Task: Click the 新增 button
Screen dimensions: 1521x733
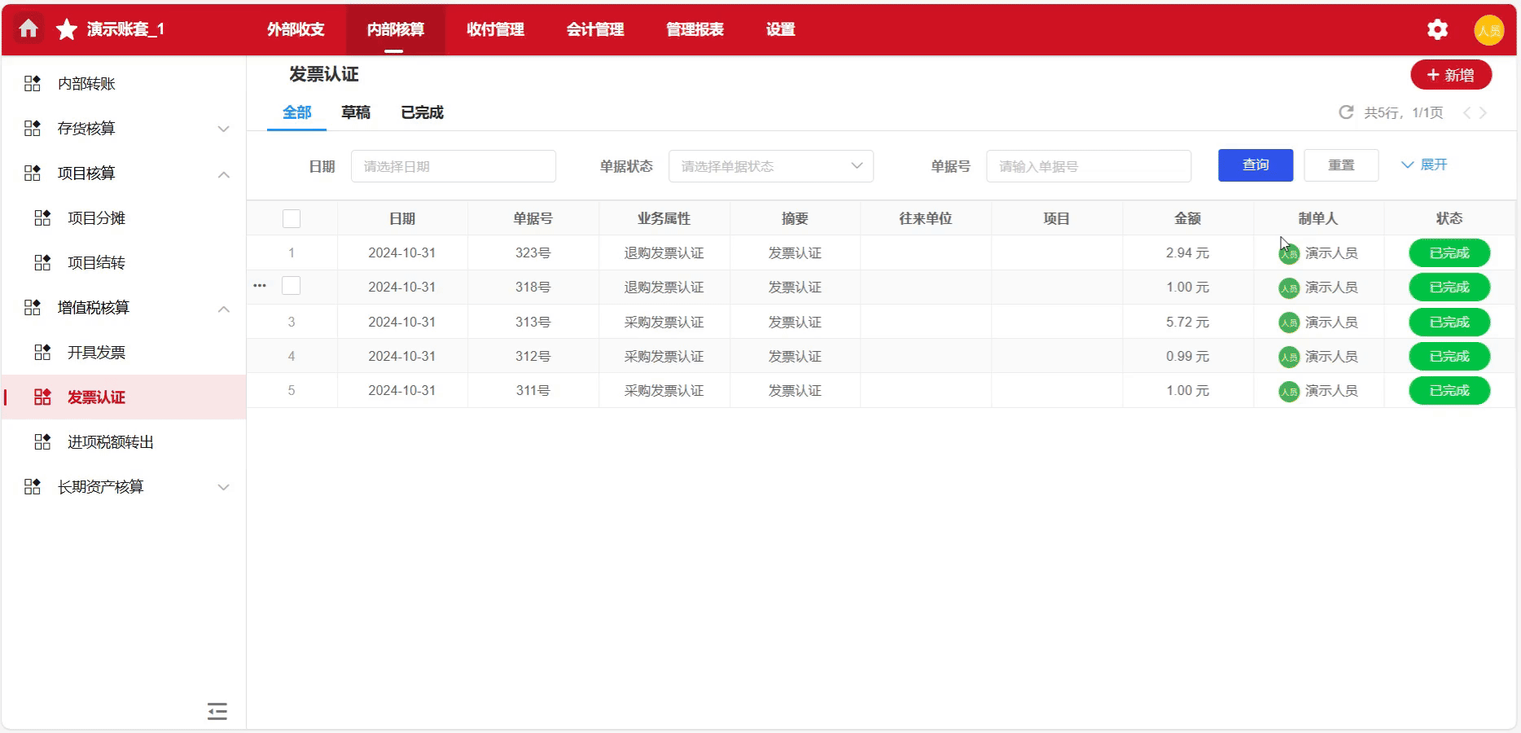Action: (1450, 75)
